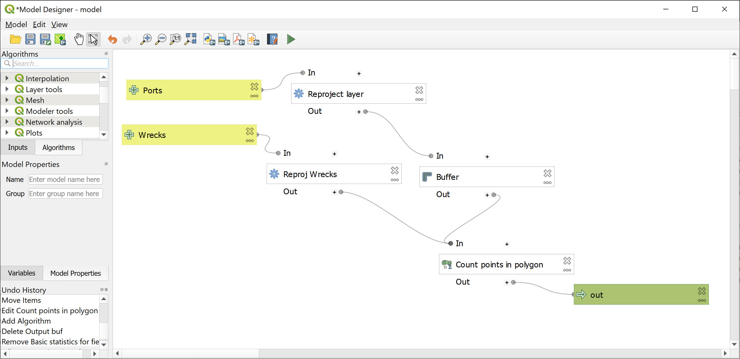Open the Edit menu
Screen dimensions: 740x359
[x=39, y=24]
